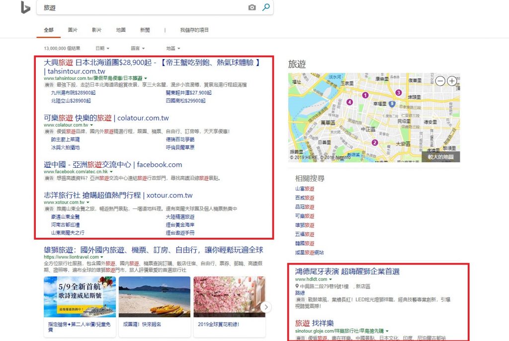The height and width of the screenshot is (341, 509).
Task: Advance the Lion Travel image carousel arrow
Action: tap(266, 307)
